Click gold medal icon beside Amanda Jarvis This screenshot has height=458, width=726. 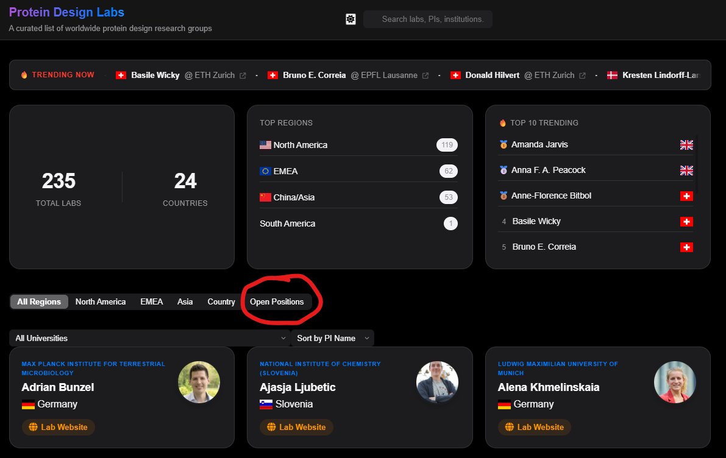504,144
